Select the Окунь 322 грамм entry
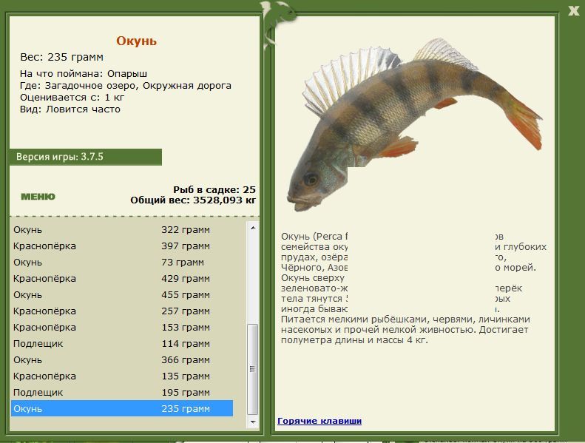Image resolution: width=585 pixels, height=443 pixels. 122,230
